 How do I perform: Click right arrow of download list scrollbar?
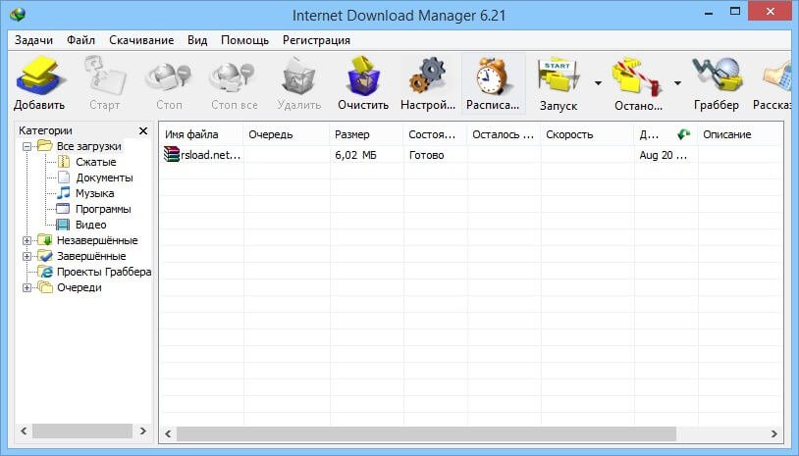point(774,433)
